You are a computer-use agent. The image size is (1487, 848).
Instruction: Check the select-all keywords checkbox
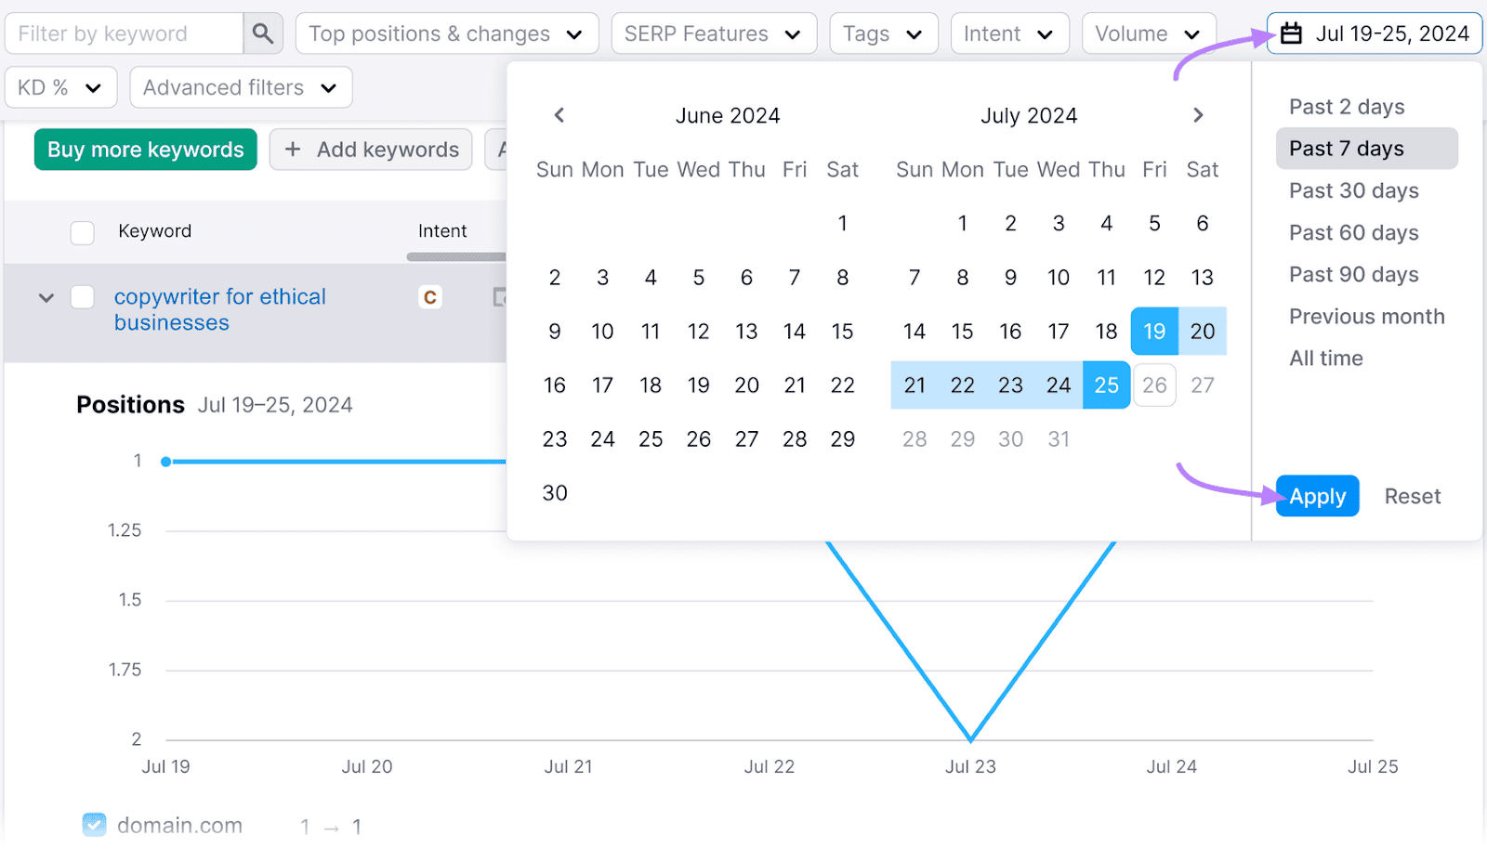pyautogui.click(x=82, y=232)
